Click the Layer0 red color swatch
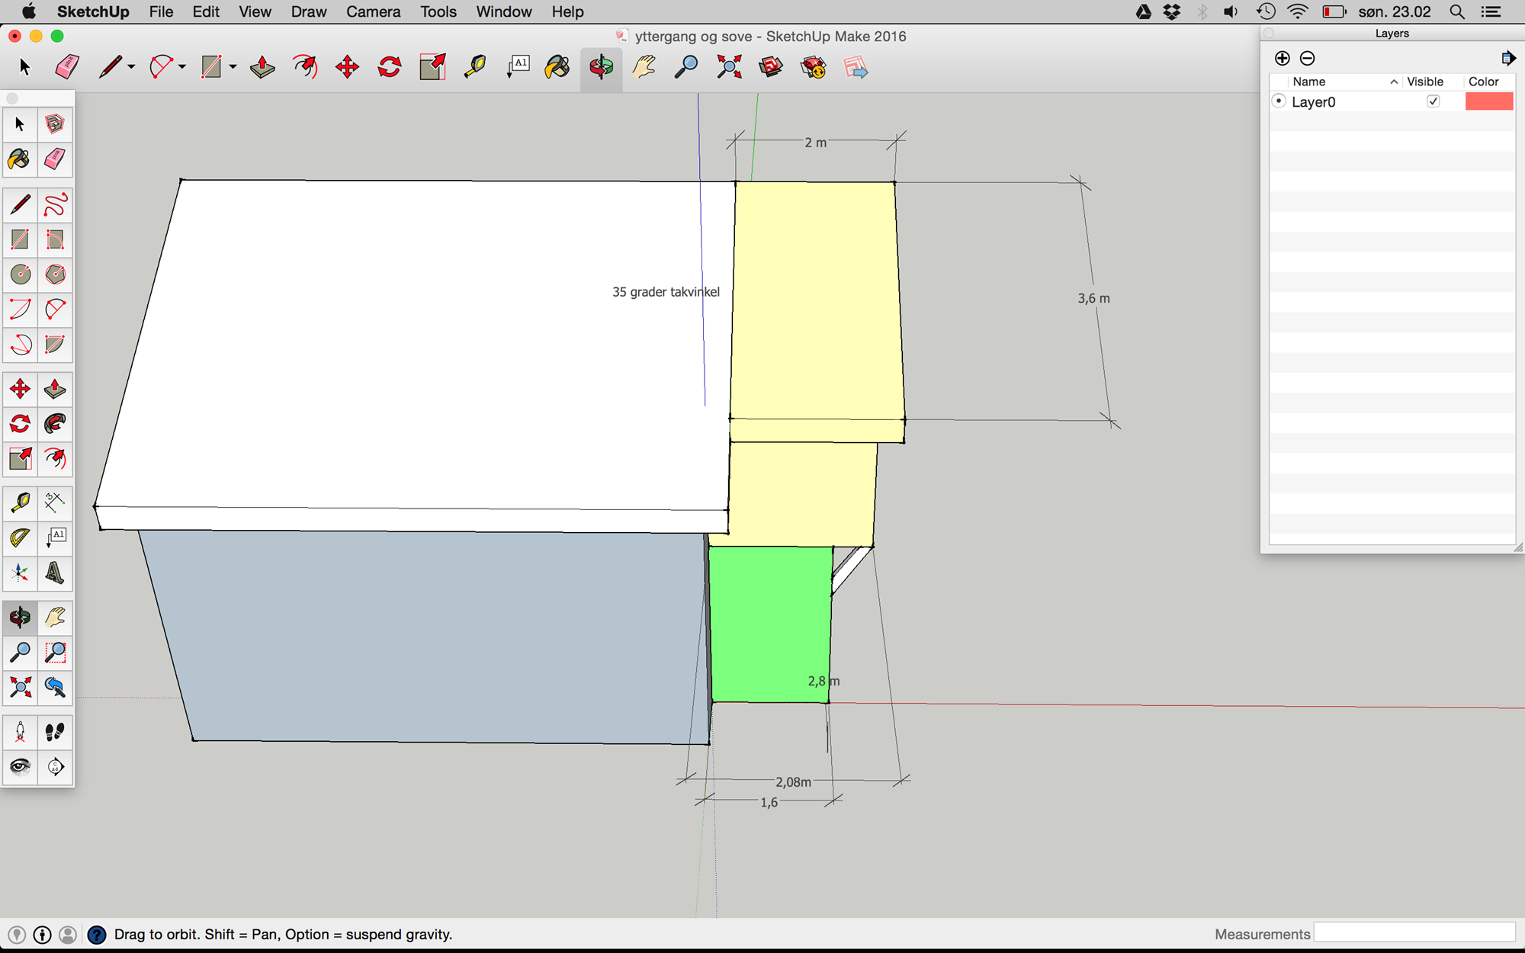1525x953 pixels. [x=1488, y=101]
